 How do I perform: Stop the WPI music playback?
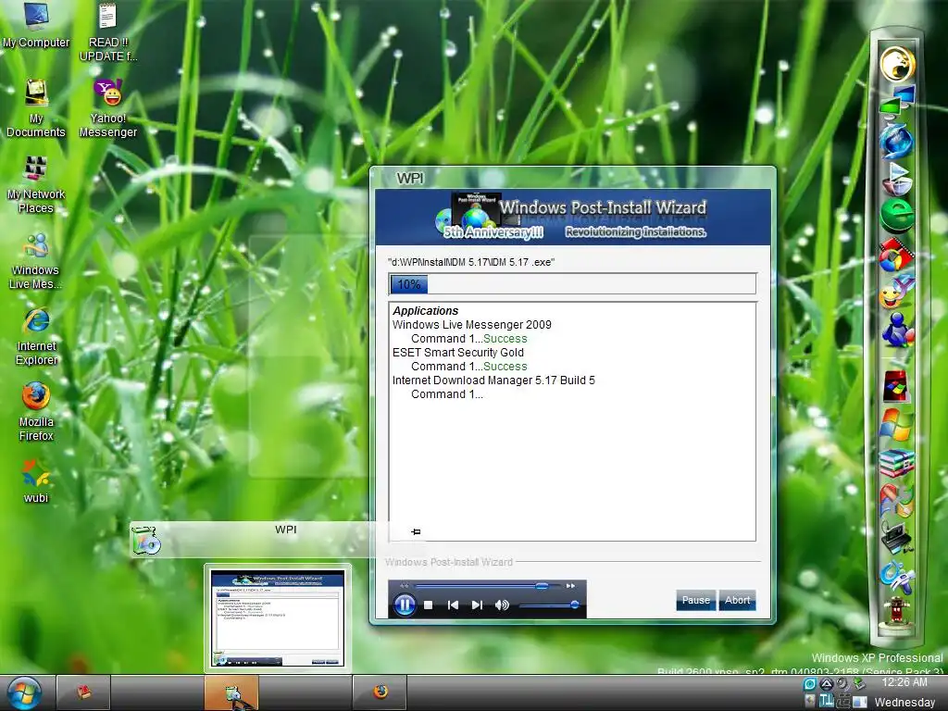pyautogui.click(x=428, y=605)
